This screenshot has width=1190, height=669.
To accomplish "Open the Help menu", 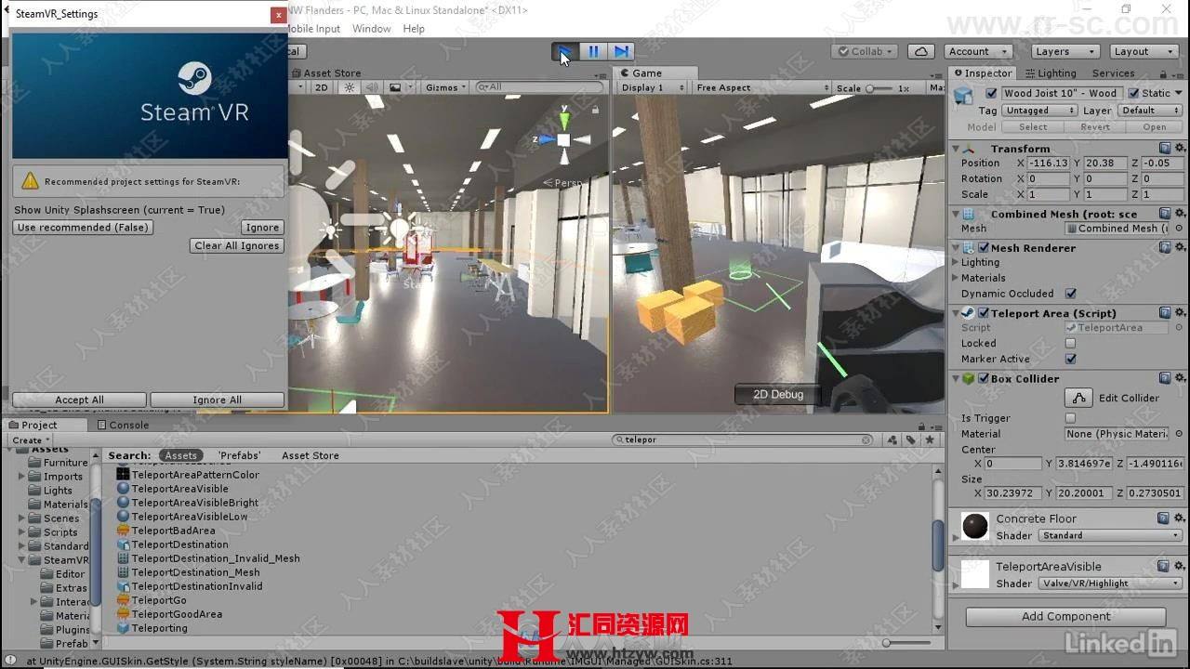I will [x=414, y=29].
